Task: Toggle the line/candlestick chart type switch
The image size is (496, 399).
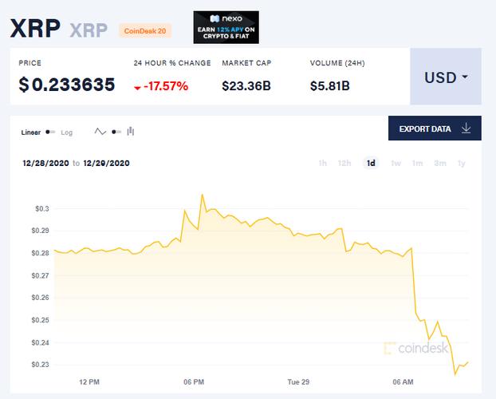Action: click(x=116, y=132)
